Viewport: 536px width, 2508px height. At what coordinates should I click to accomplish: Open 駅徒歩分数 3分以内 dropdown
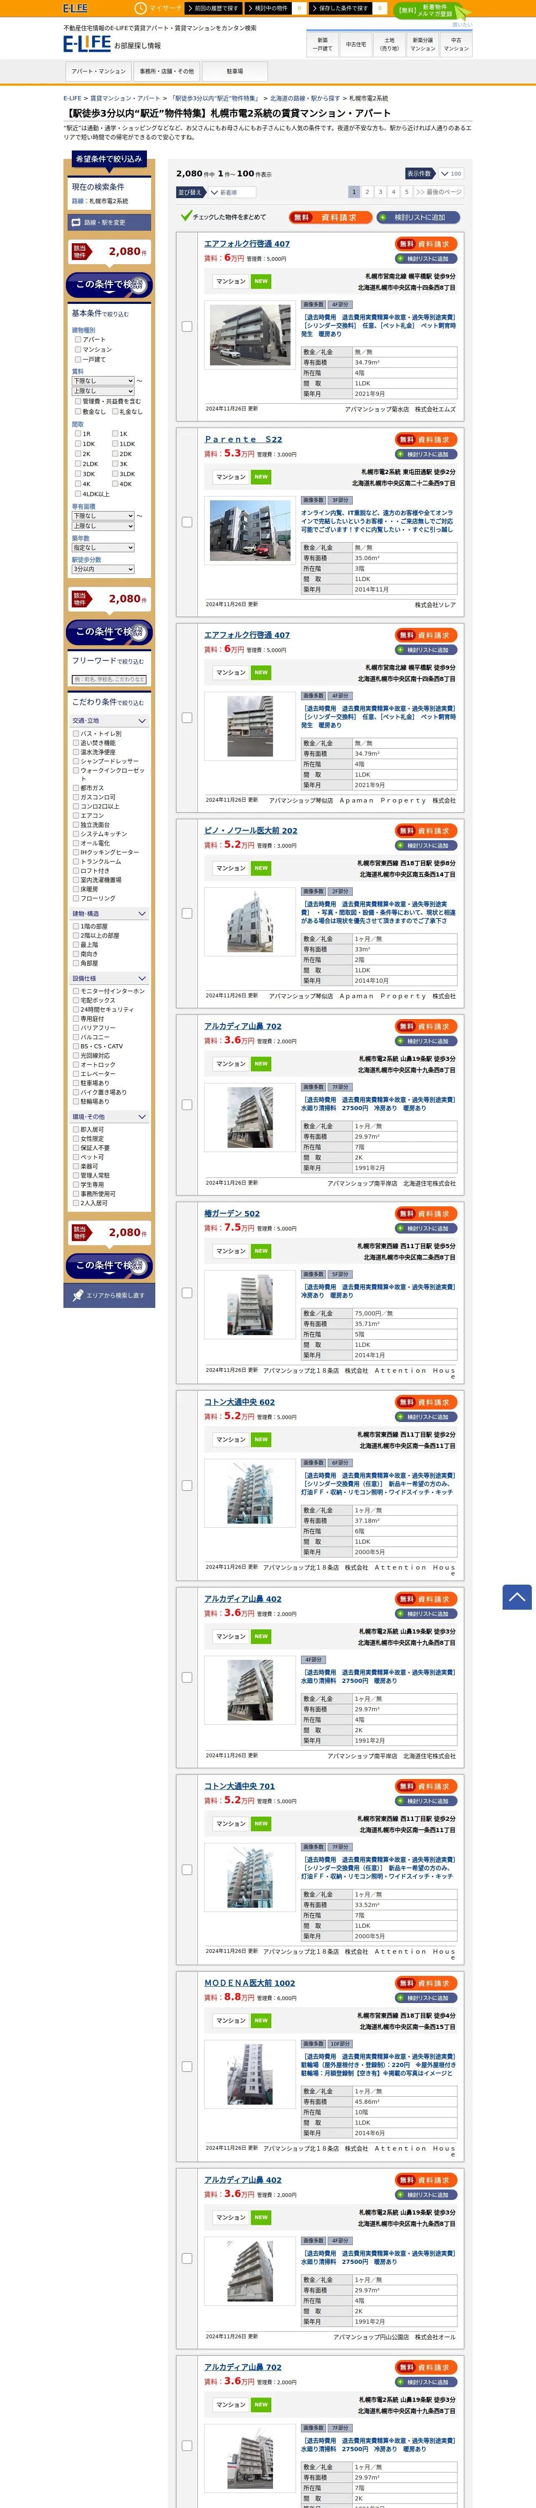103,570
